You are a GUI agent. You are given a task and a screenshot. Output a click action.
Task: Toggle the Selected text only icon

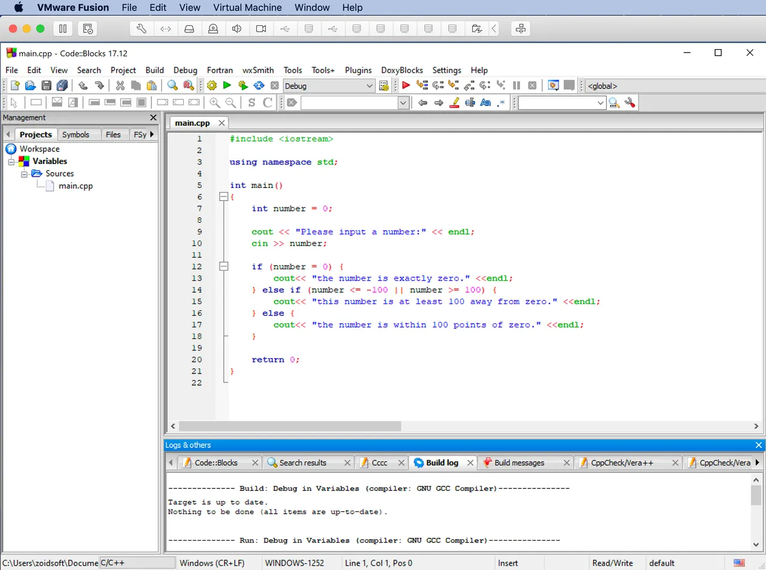click(470, 102)
